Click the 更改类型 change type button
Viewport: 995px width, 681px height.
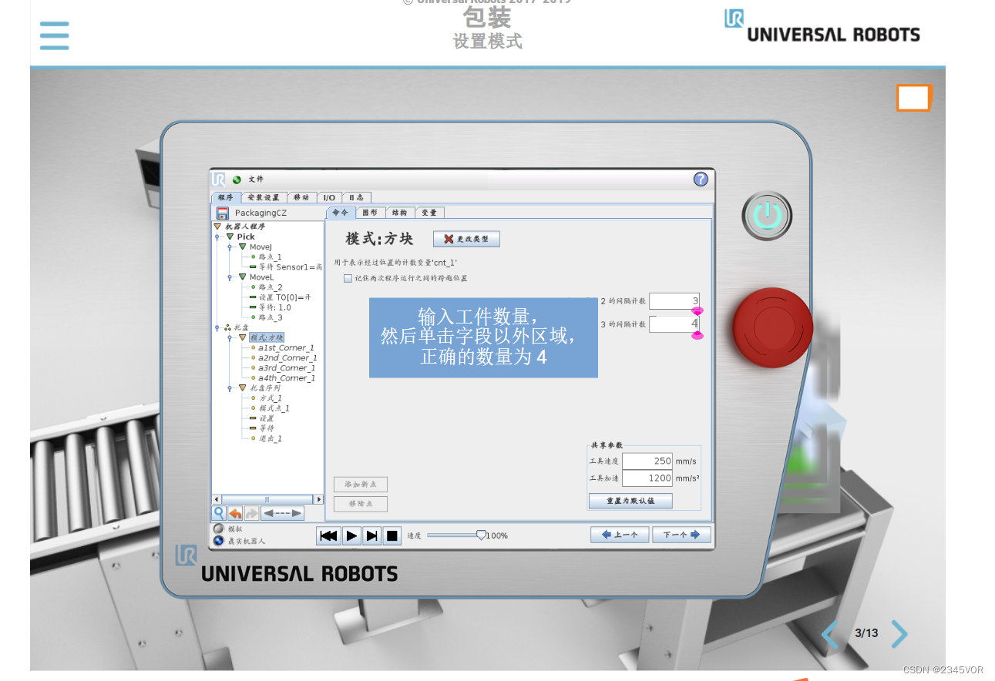point(466,239)
